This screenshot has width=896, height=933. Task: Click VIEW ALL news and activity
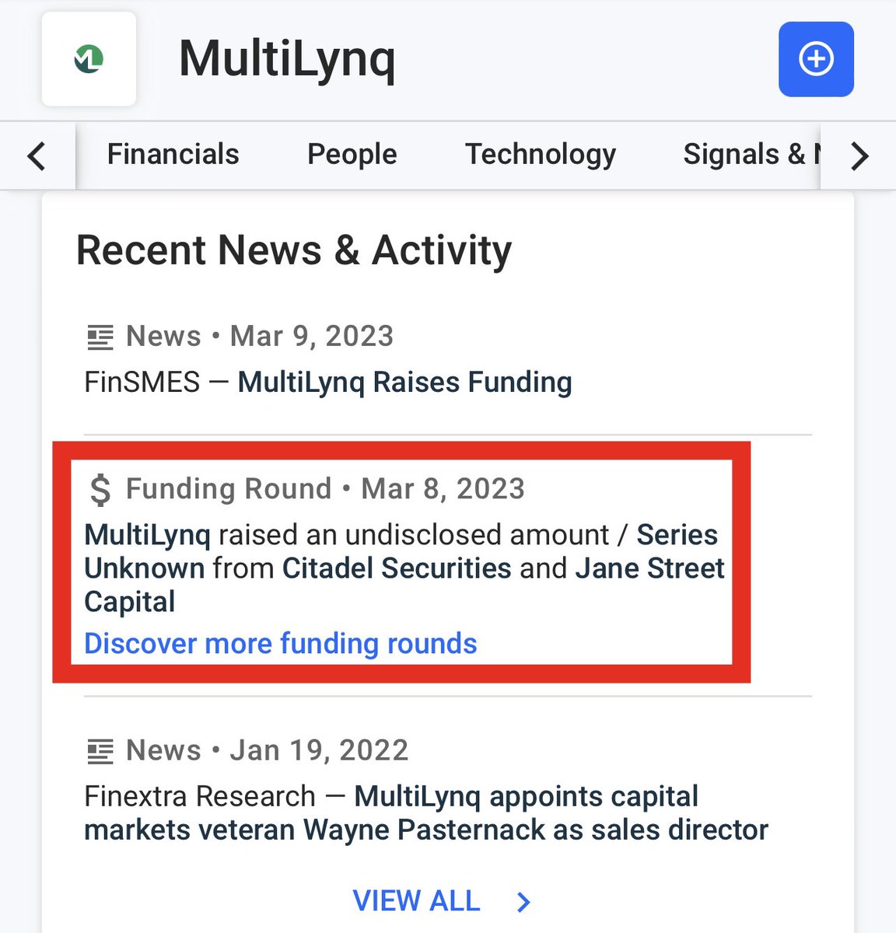click(x=417, y=901)
